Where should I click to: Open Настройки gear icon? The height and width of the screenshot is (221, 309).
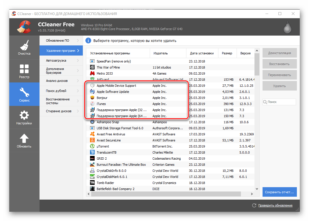[x=24, y=115]
